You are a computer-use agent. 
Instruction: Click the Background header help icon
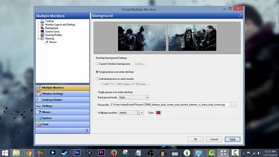pos(240,16)
